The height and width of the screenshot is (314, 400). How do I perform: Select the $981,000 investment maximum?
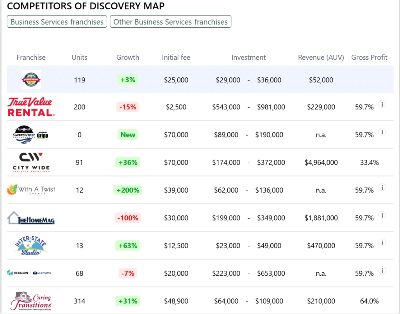click(x=271, y=107)
